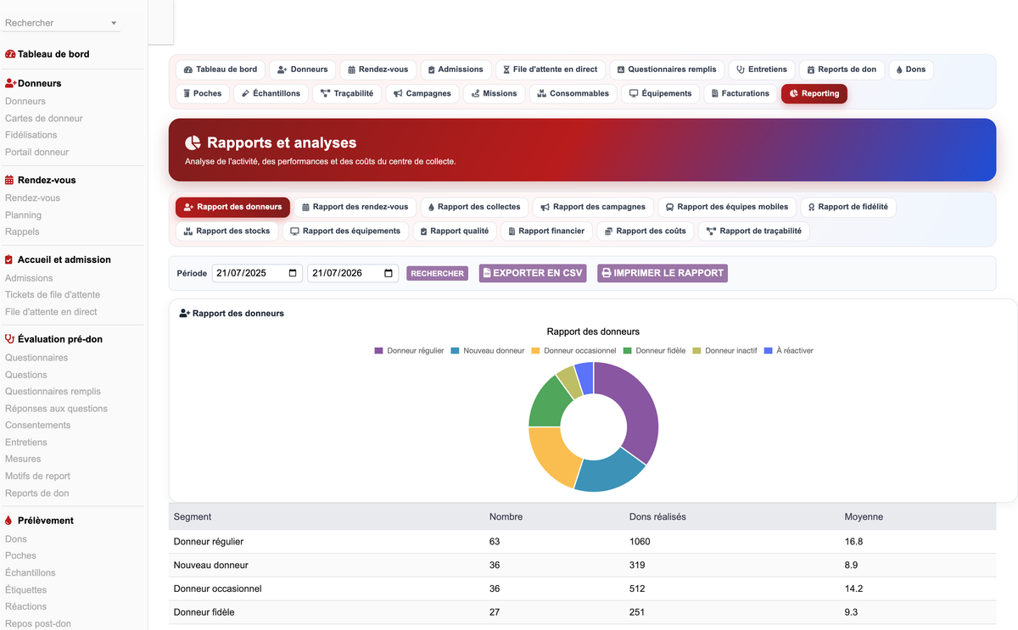Open Facturations top navigation tab
Viewport: 1018px width, 630px height.
741,93
